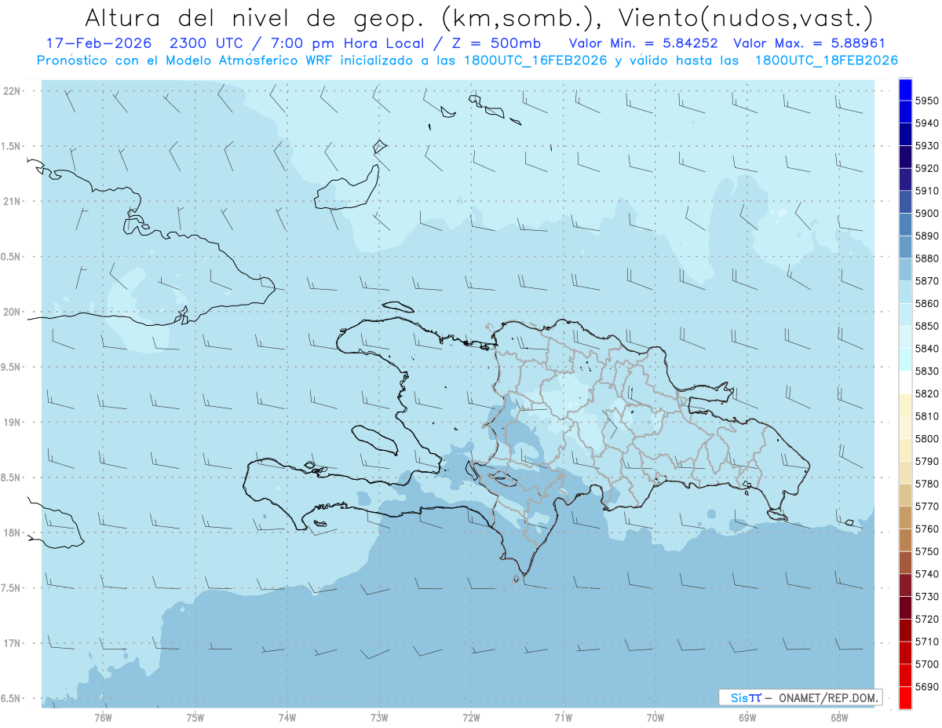The height and width of the screenshot is (728, 942).
Task: Click the '5740' color scale value
Action: 927,574
